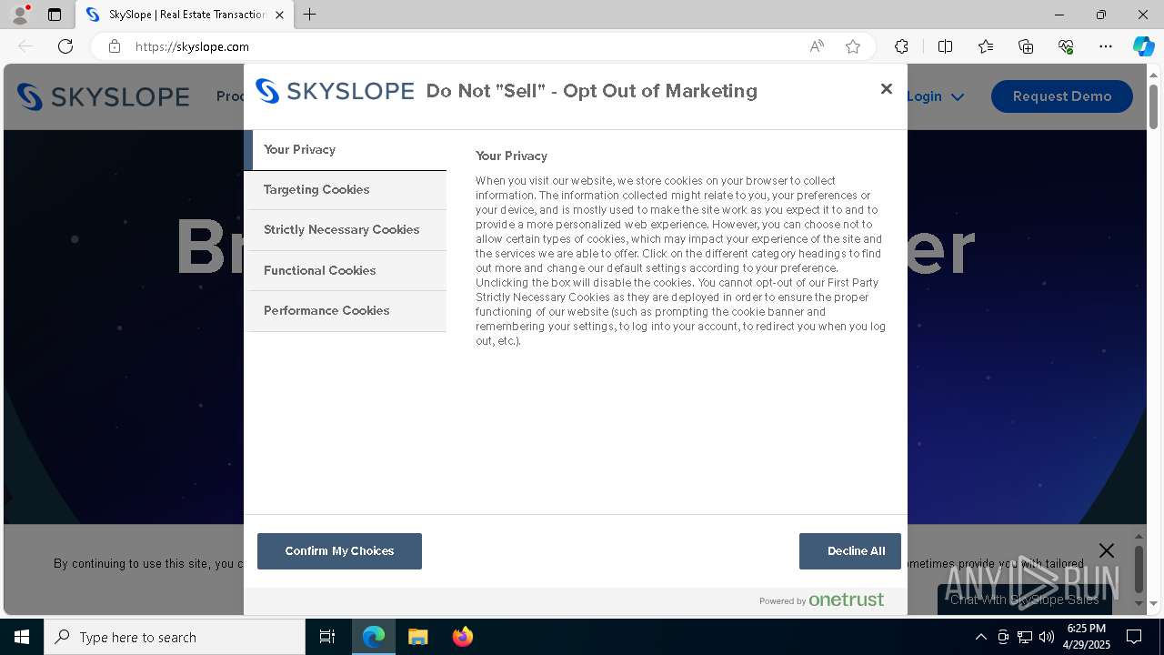Click the taskbar search box
The width and height of the screenshot is (1164, 655).
point(175,637)
